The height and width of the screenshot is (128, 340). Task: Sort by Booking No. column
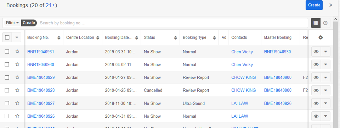tap(59, 38)
